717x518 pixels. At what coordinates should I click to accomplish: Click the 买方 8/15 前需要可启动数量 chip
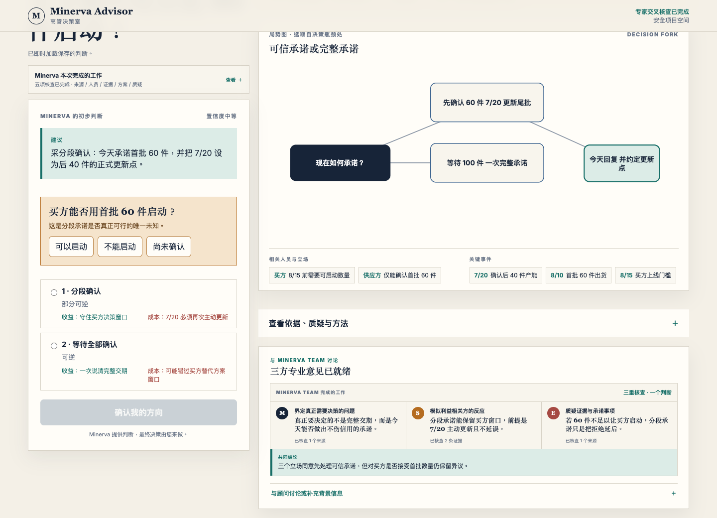pos(312,275)
